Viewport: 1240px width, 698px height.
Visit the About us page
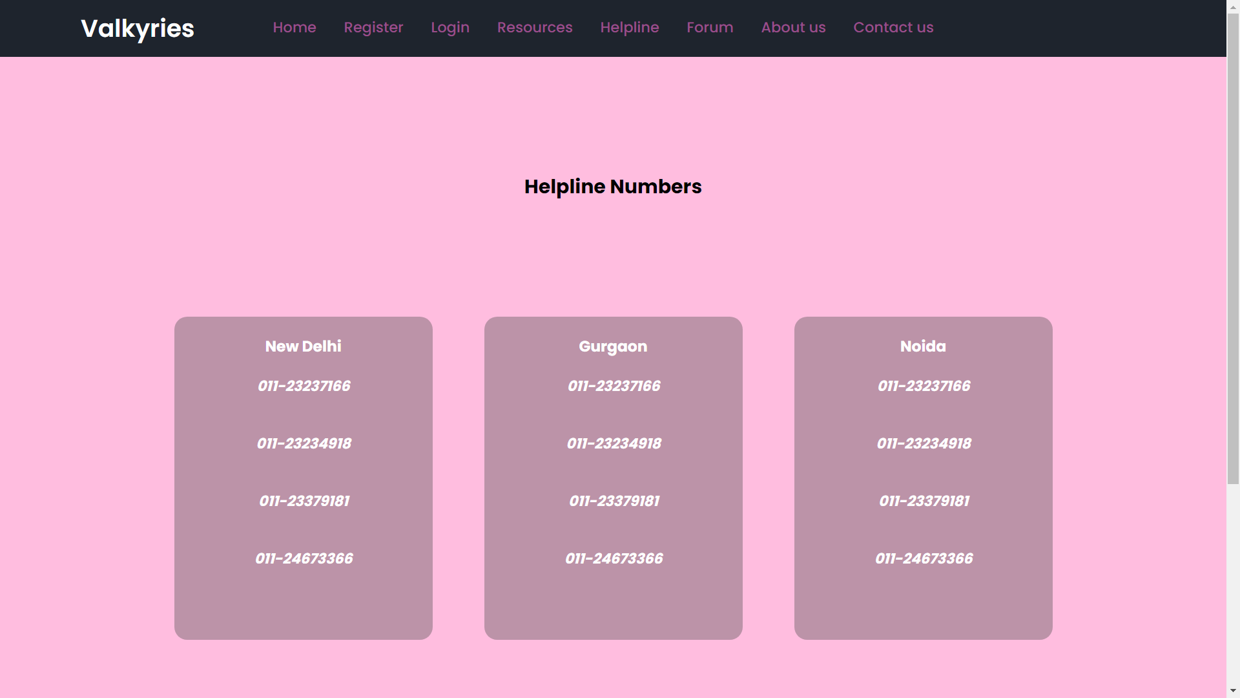tap(793, 27)
